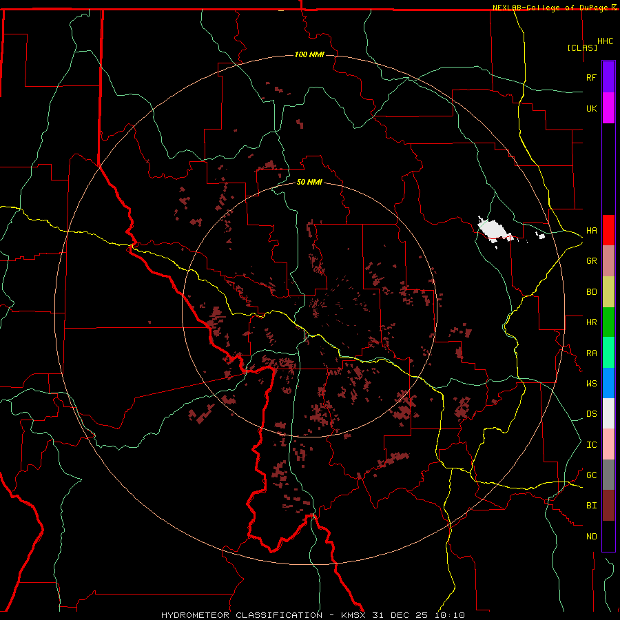This screenshot has width=620, height=620.
Task: Click the 'KMSX' station identifier
Action: point(353,615)
